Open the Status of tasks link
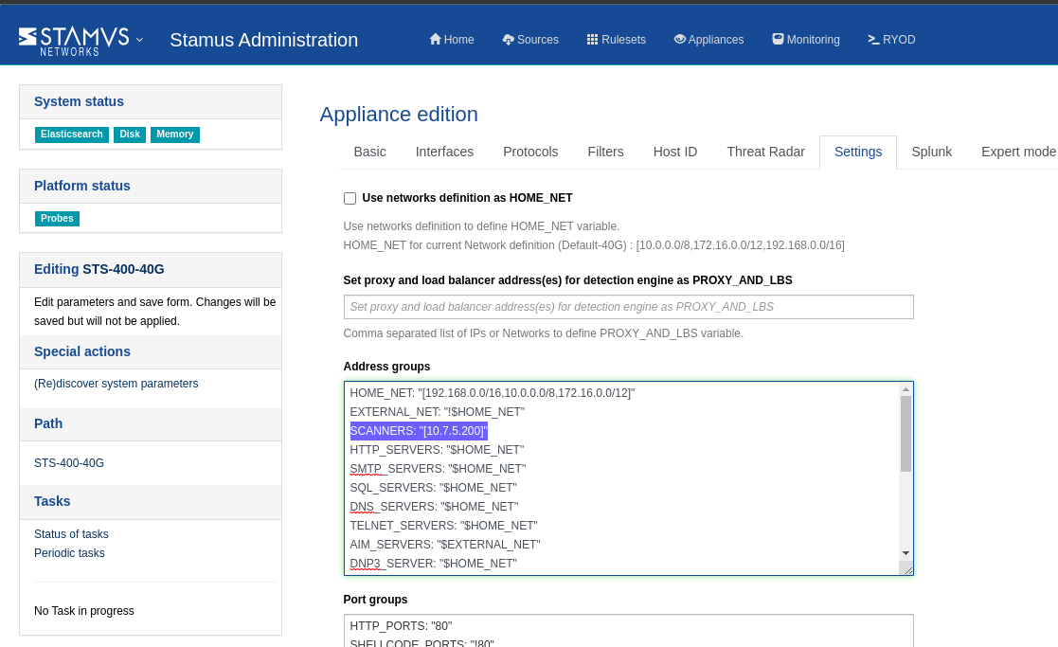 (x=71, y=533)
